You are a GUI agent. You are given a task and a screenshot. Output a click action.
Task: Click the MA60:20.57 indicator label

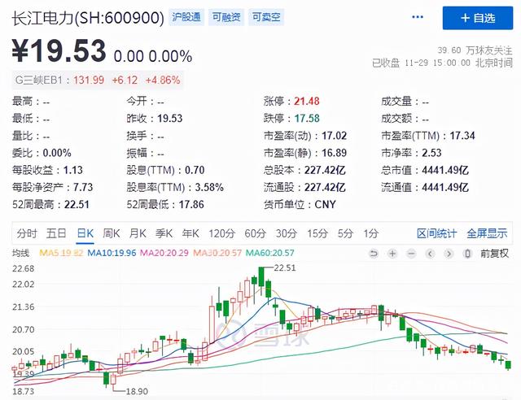point(269,253)
